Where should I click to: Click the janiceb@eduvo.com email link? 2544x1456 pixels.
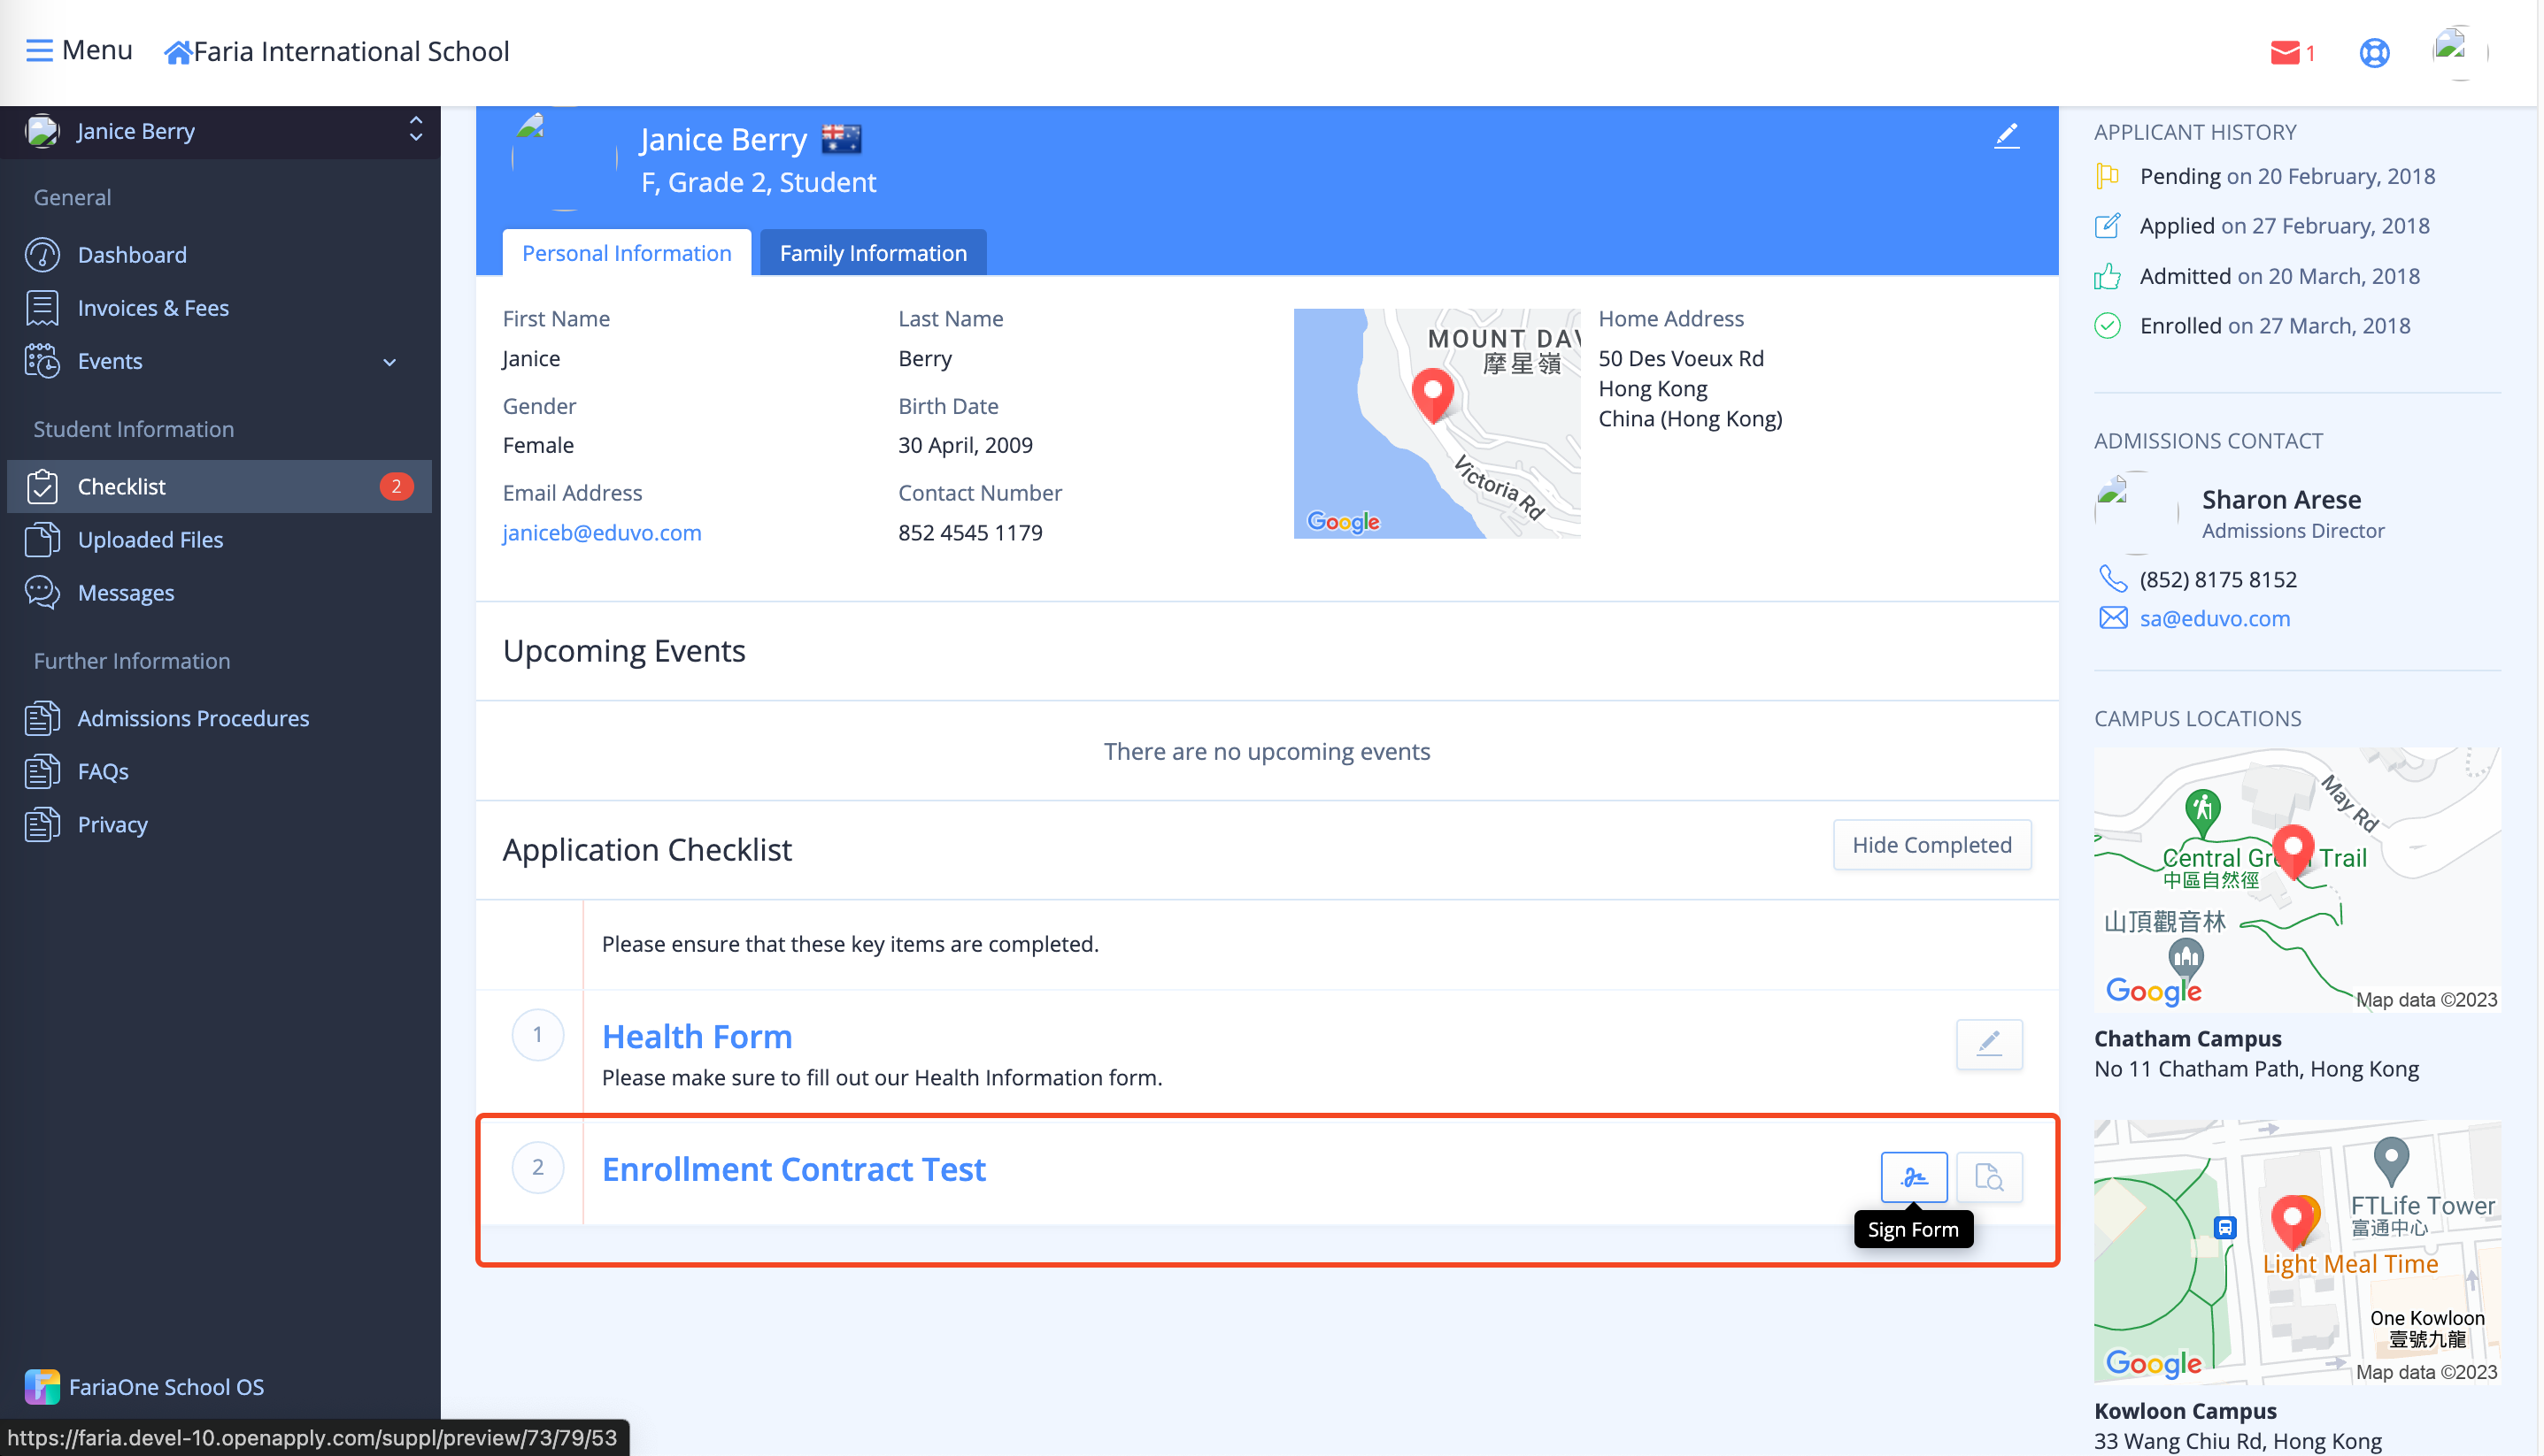[601, 532]
